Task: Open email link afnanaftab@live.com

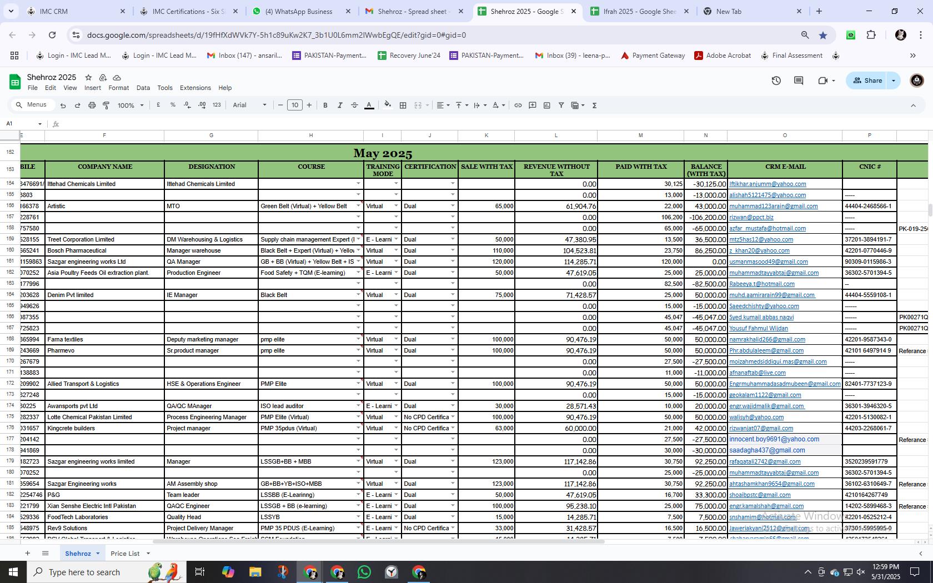Action: click(x=758, y=373)
